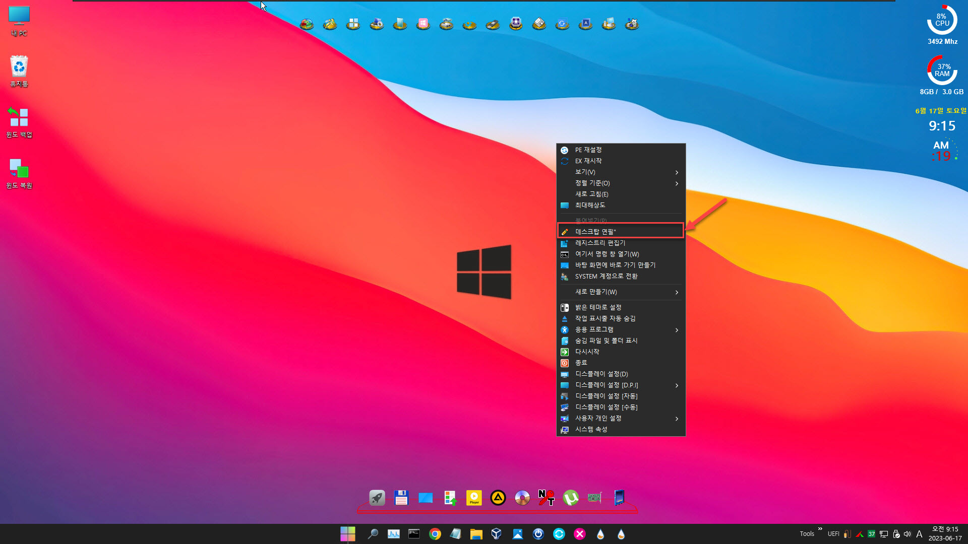968x544 pixels.
Task: Launch the 윈도 복원 desktop shortcut
Action: [19, 173]
